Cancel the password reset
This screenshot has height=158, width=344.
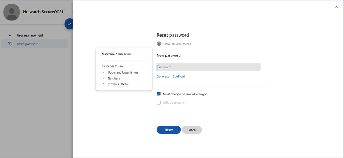pyautogui.click(x=192, y=130)
